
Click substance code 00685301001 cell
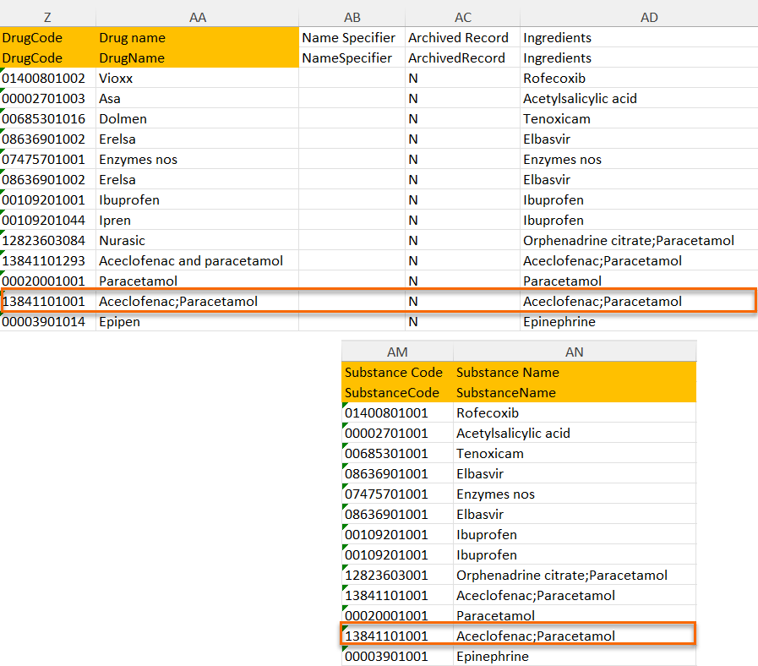[x=397, y=454]
